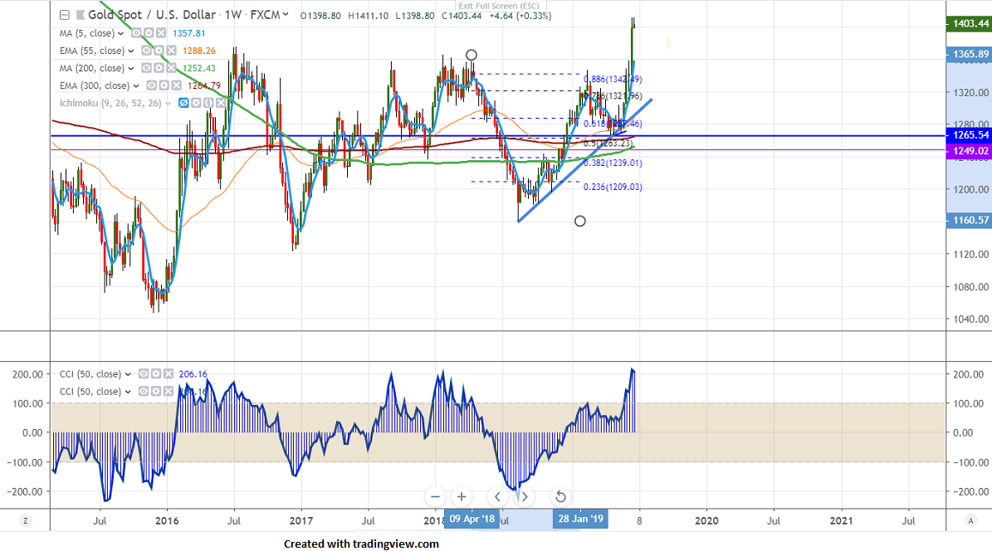The height and width of the screenshot is (551, 992).
Task: Zoom in the chart with plus button
Action: click(462, 497)
